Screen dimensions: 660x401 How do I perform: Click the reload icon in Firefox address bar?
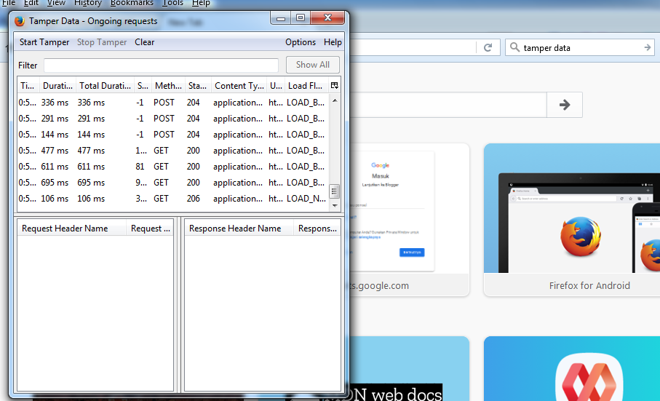click(488, 47)
